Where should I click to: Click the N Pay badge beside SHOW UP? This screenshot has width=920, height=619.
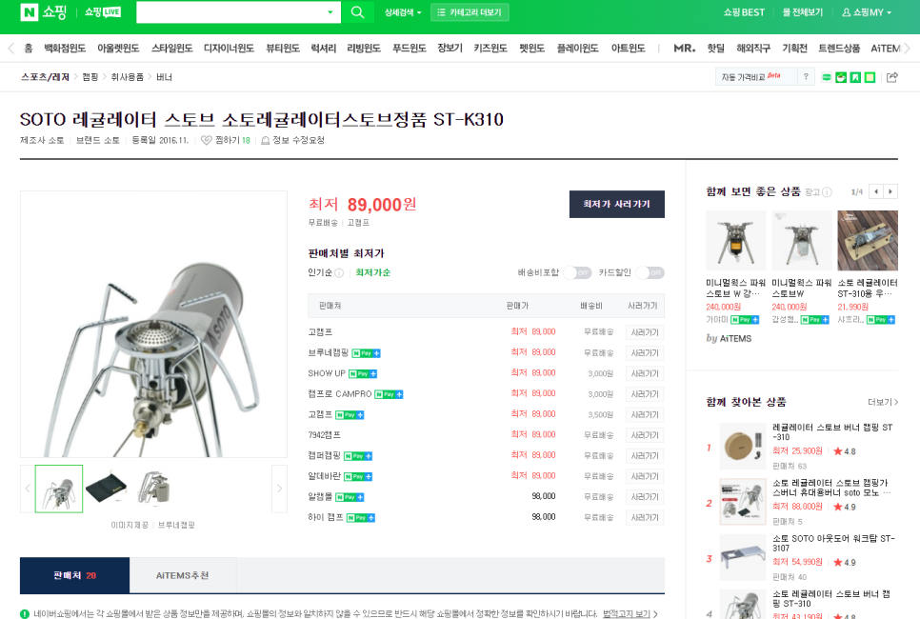pos(363,373)
